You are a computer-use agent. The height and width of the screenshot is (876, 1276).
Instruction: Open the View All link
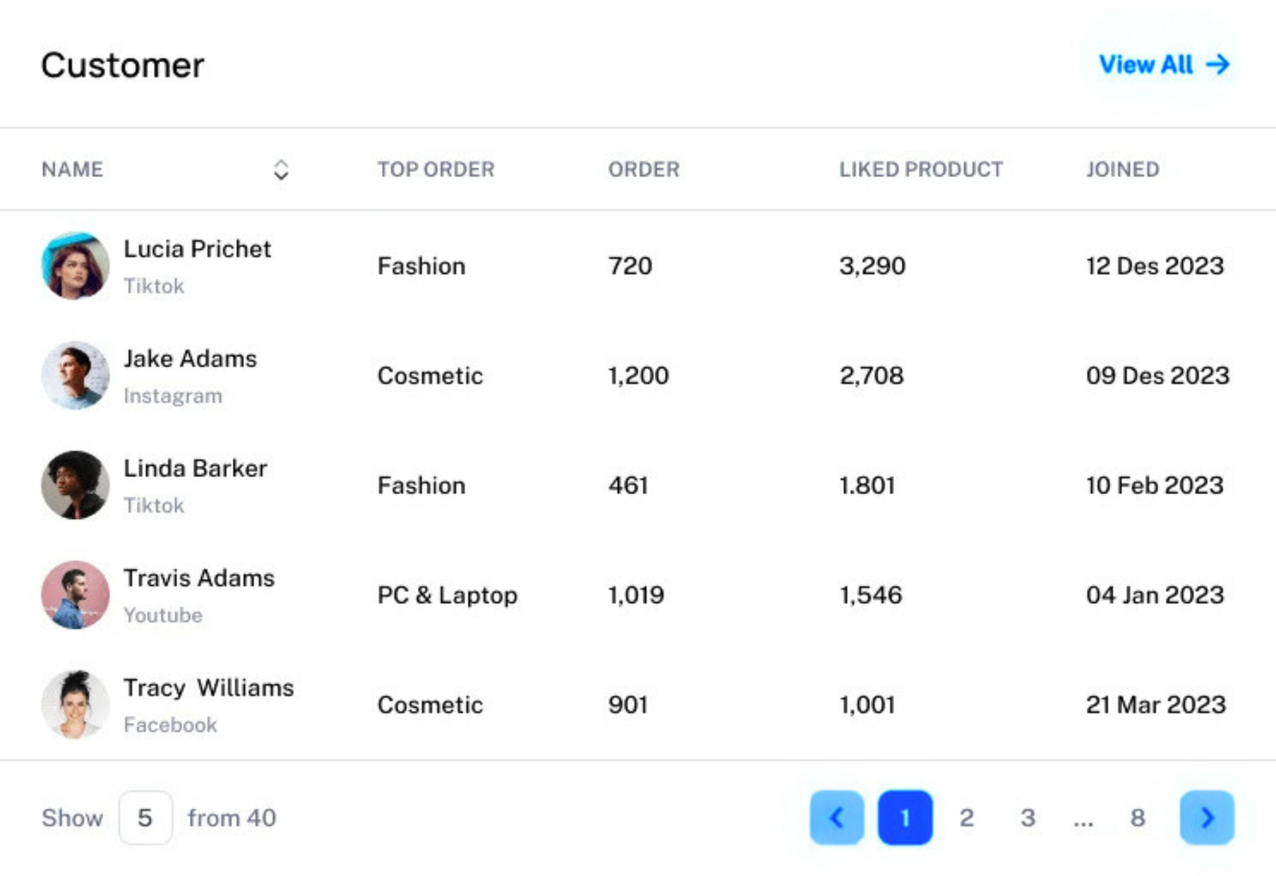pos(1164,65)
